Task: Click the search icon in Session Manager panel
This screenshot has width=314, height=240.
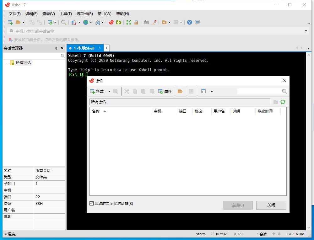Action: (63, 56)
